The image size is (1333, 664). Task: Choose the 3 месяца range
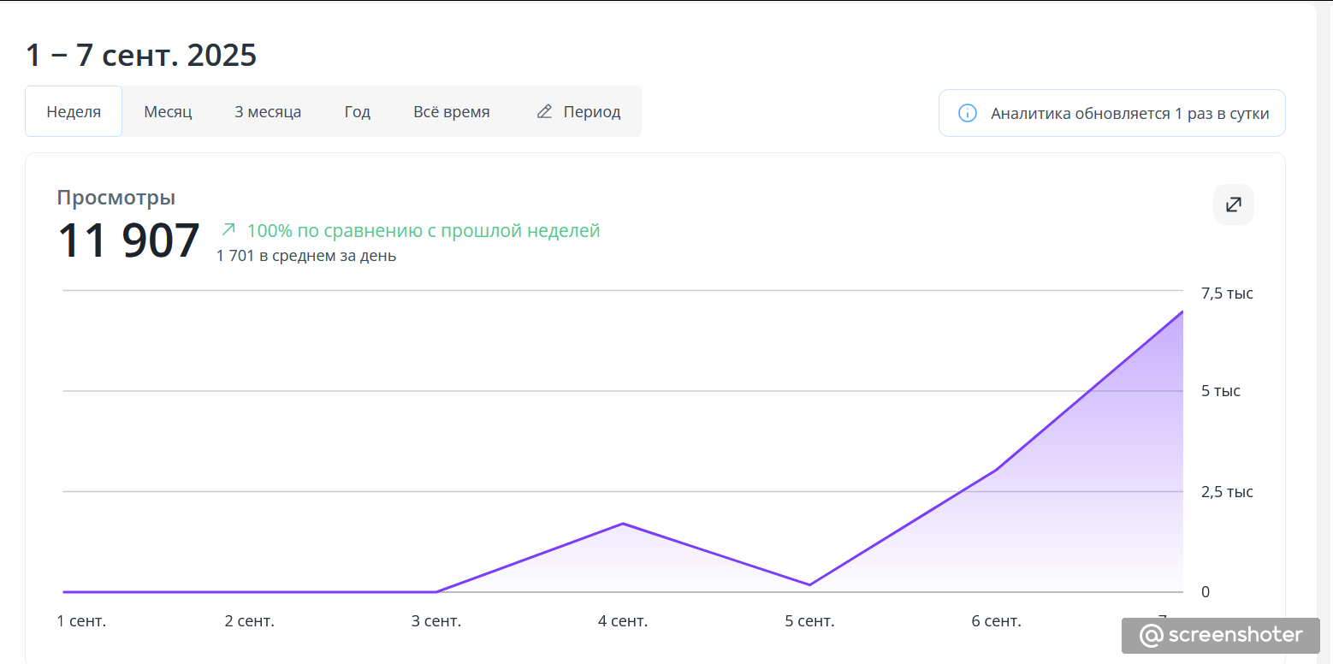pyautogui.click(x=268, y=111)
